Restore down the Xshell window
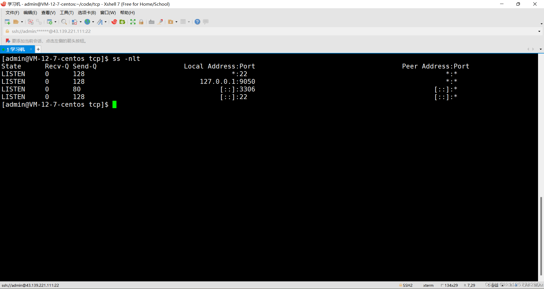This screenshot has width=544, height=289. coord(518,4)
